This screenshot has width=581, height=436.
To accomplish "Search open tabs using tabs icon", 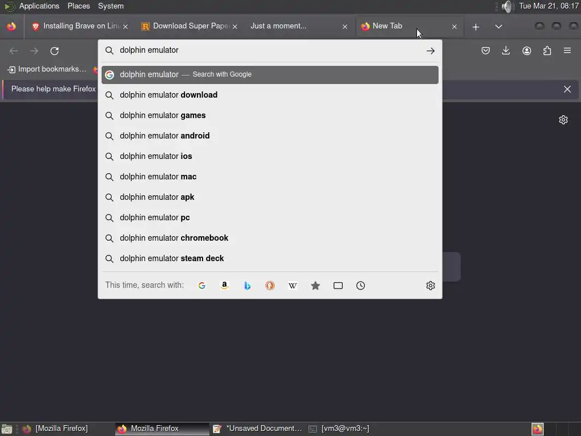I will [x=338, y=286].
